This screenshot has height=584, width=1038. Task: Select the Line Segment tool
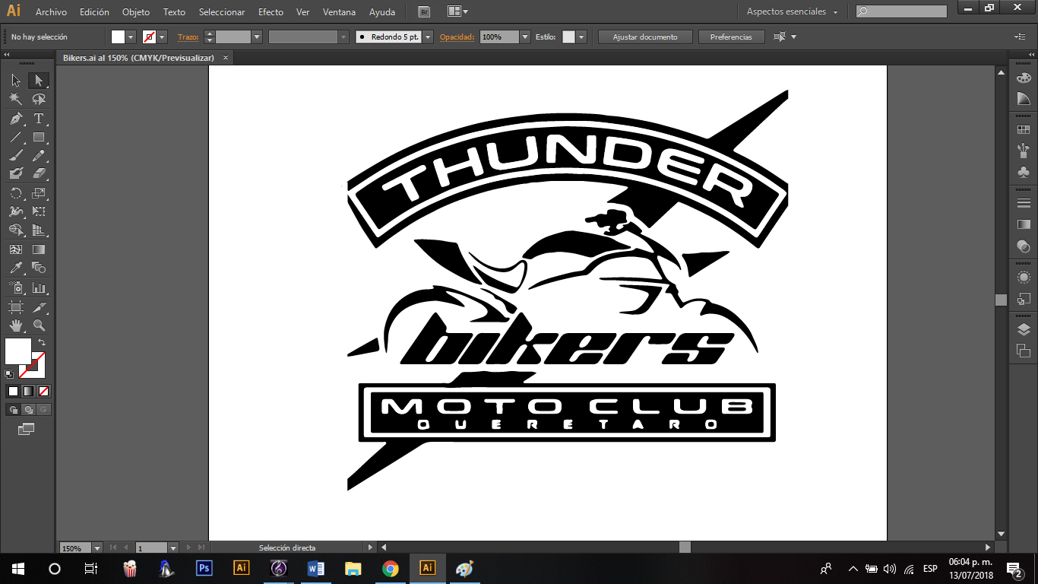[16, 138]
